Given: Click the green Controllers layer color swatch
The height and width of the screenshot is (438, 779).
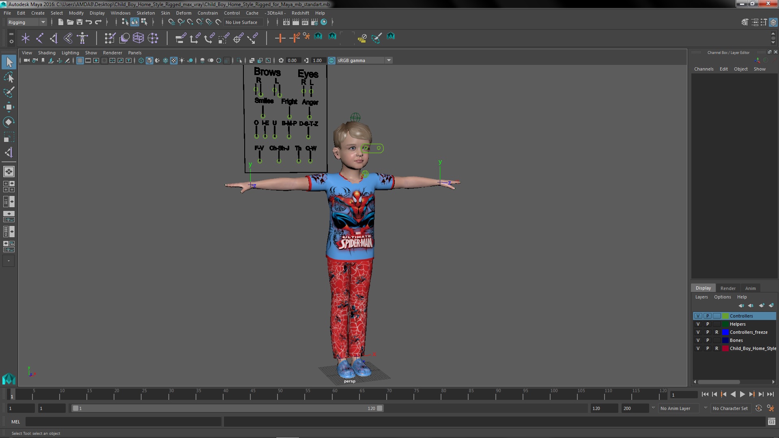Looking at the screenshot, I should coord(725,316).
